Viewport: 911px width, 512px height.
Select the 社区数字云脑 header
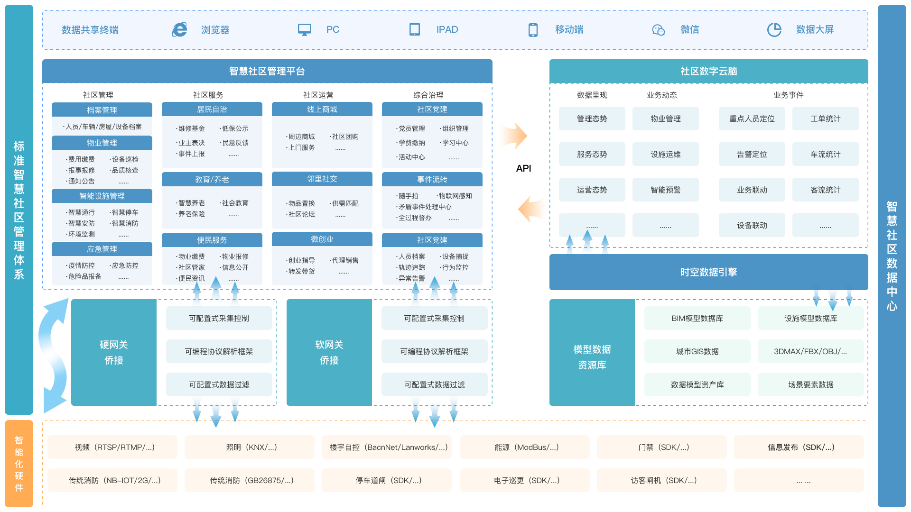click(708, 71)
